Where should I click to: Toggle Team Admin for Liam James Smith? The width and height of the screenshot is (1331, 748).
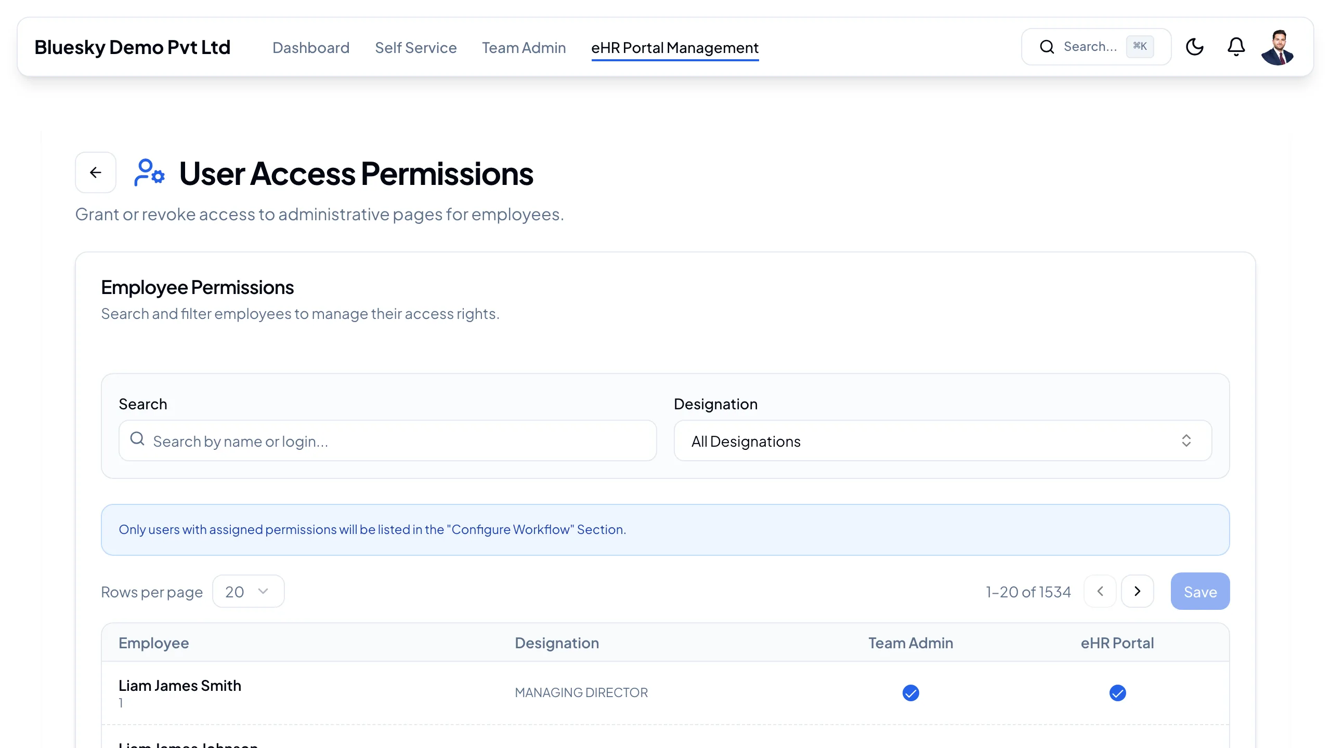tap(911, 693)
